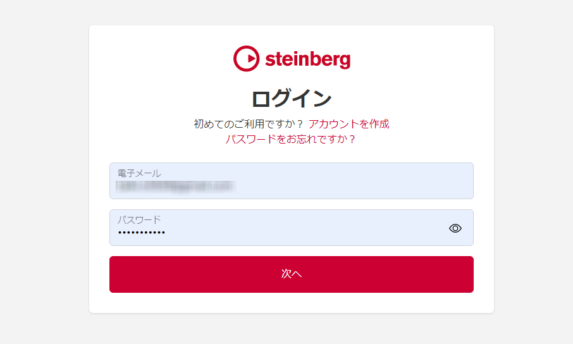Open the アカウントを作成 link

(x=348, y=124)
